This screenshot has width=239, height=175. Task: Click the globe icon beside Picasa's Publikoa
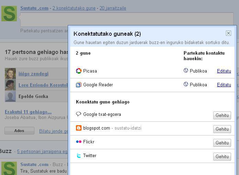click(x=186, y=70)
